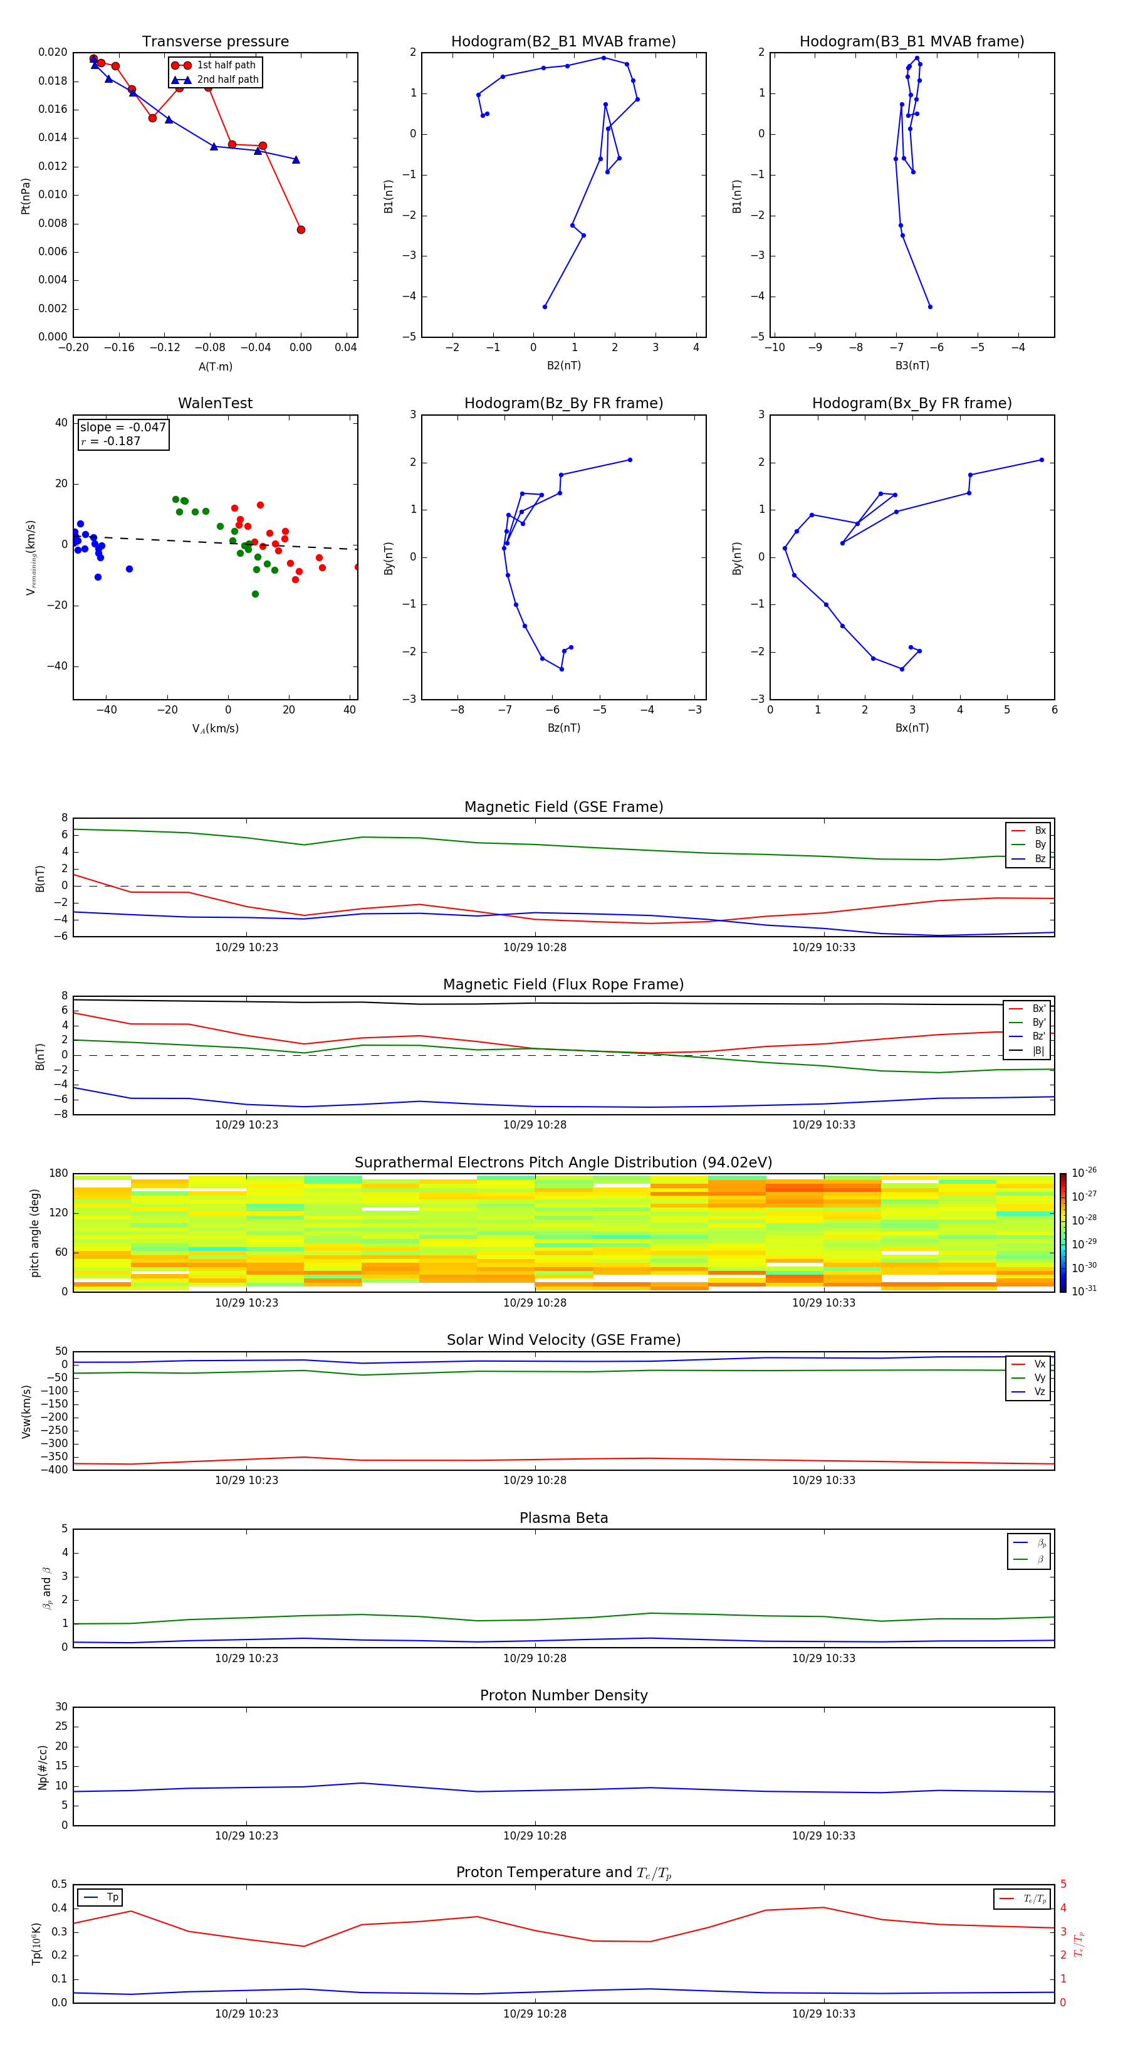Screen dimensions: 1128x2069
Task: Click the 'Bx' entry in GSE legend
Action: 1028,831
